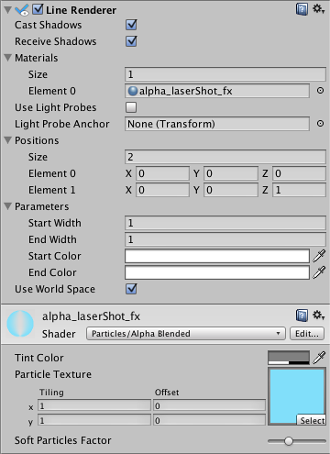The width and height of the screenshot is (330, 454).
Task: Enable Use Light Probes
Action: point(131,107)
